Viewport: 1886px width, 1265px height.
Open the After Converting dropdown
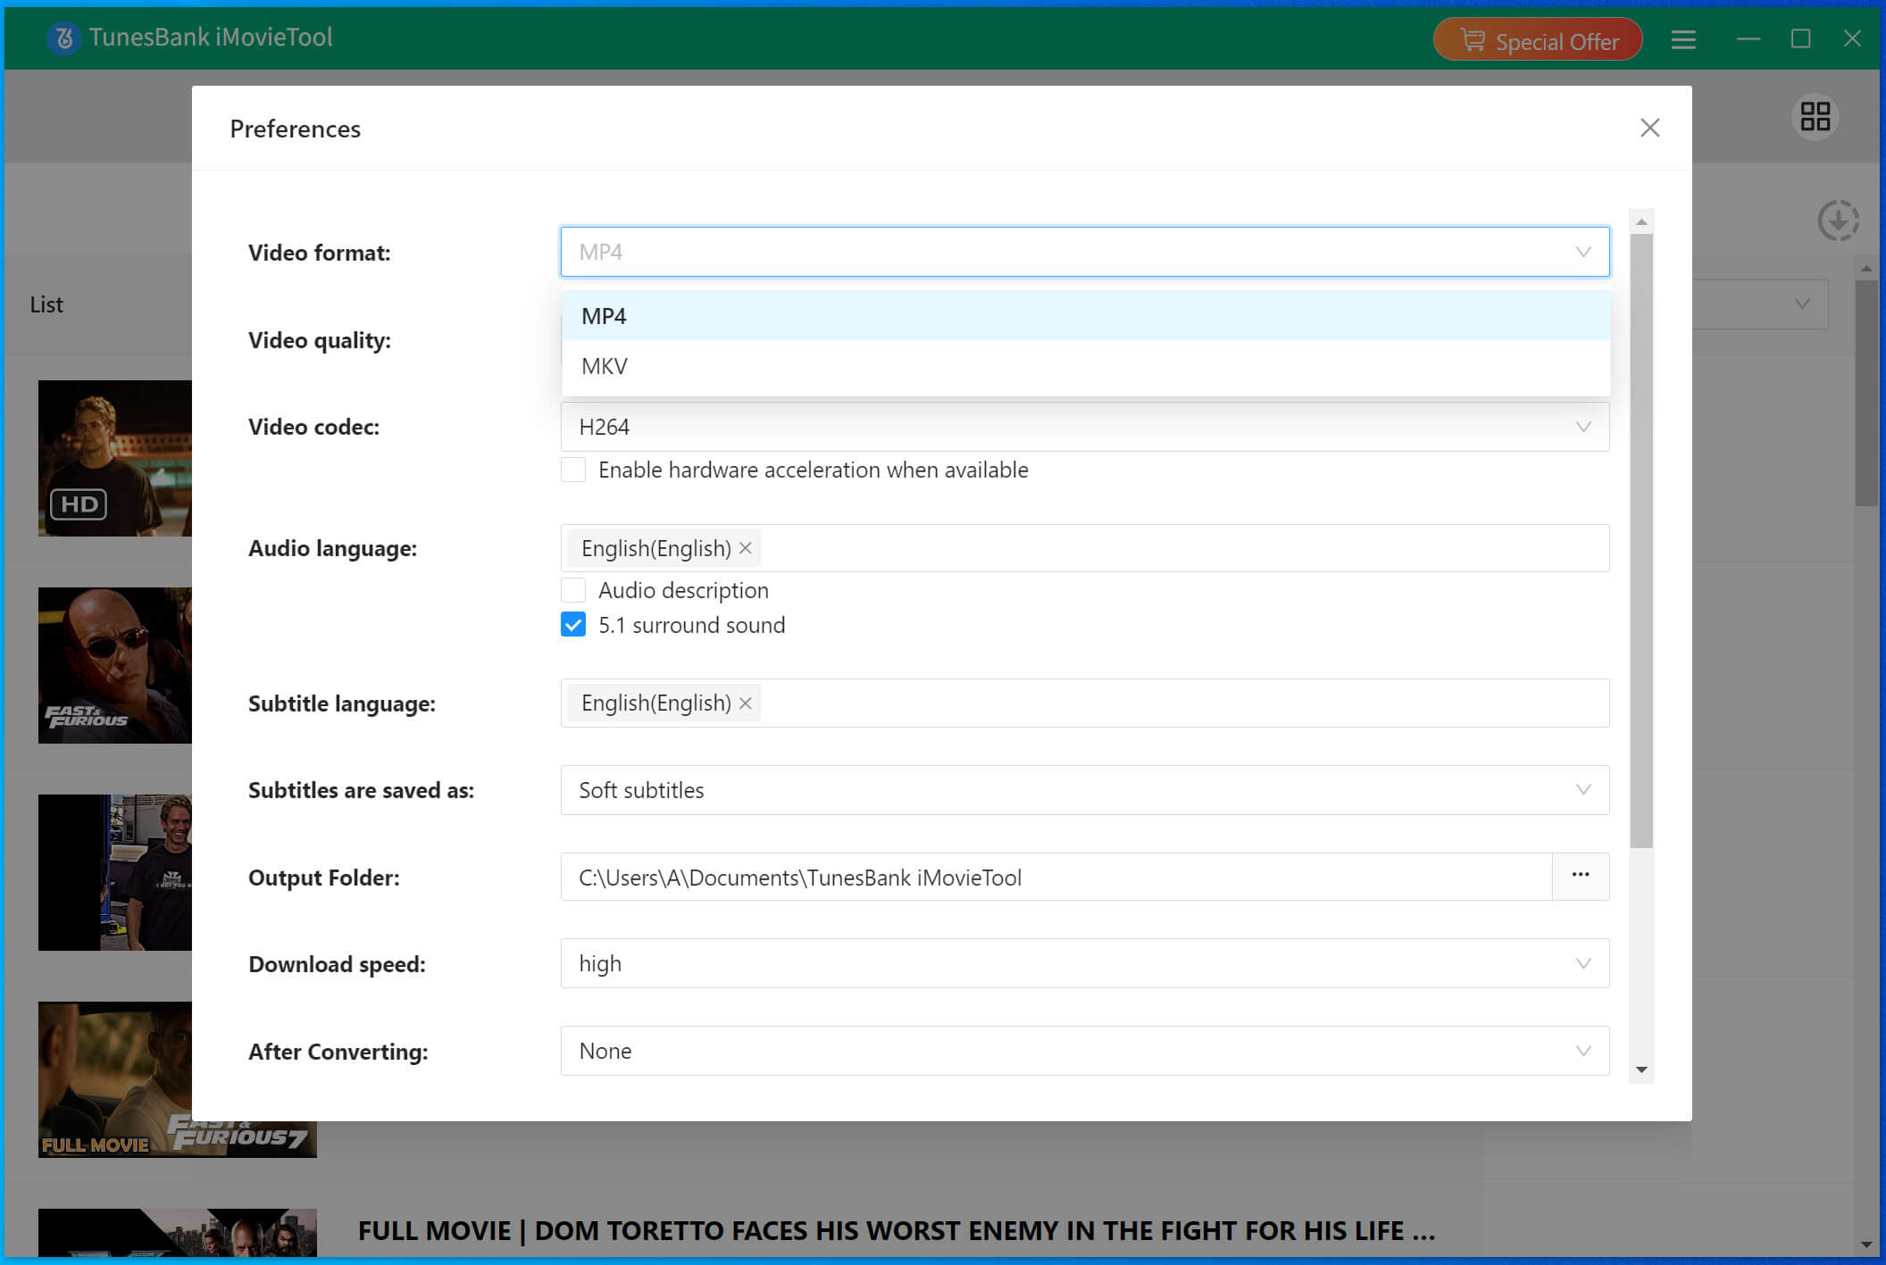[x=1084, y=1051]
